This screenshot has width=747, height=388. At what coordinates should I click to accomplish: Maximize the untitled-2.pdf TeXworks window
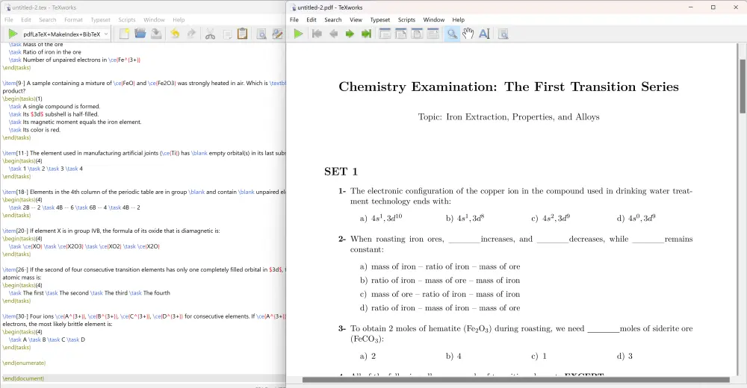click(x=713, y=7)
